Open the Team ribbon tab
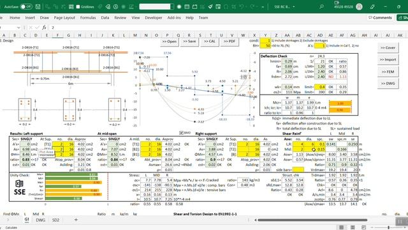Screen dimensions: 408x230 (x=203, y=18)
